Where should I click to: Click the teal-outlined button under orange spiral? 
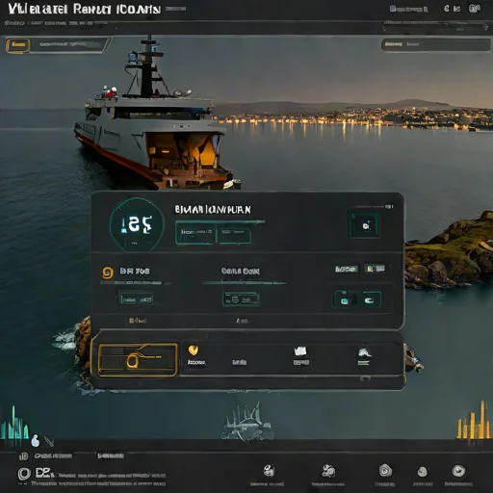pyautogui.click(x=136, y=299)
